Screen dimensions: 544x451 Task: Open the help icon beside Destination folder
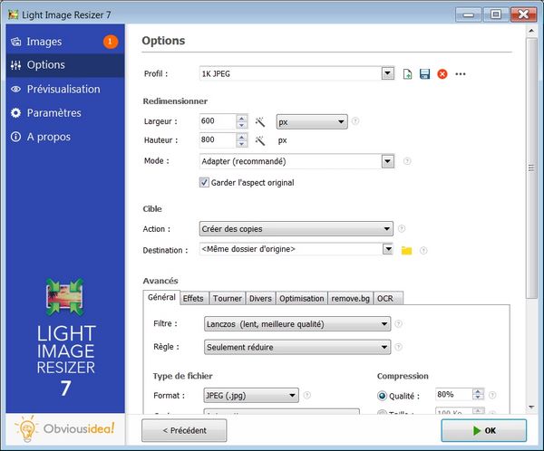pos(423,250)
